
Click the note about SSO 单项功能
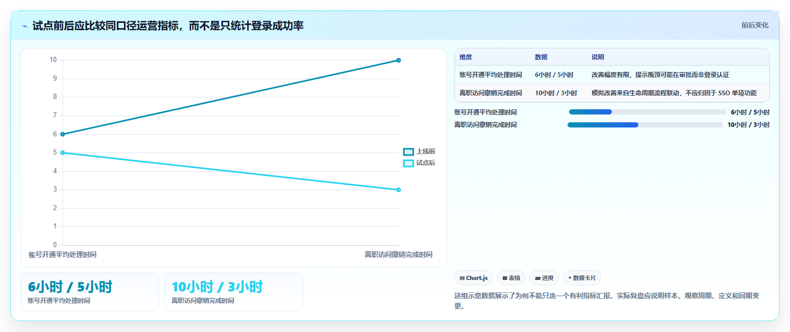(674, 93)
